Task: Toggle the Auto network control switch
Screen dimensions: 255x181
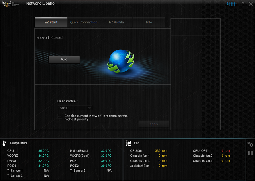Action: pos(64,60)
